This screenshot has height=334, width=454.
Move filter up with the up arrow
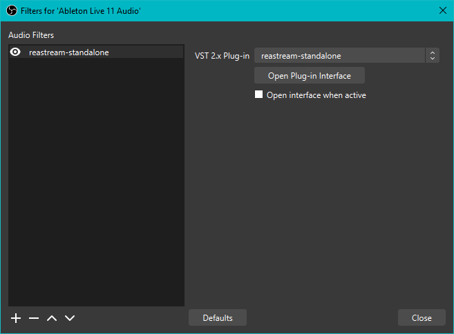click(x=52, y=318)
